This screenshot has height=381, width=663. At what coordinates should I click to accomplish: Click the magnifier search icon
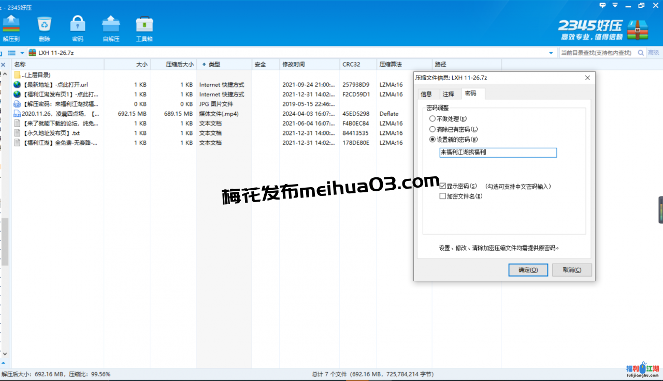click(x=641, y=53)
